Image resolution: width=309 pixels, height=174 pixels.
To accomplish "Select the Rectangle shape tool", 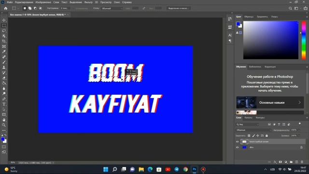I will (4, 115).
